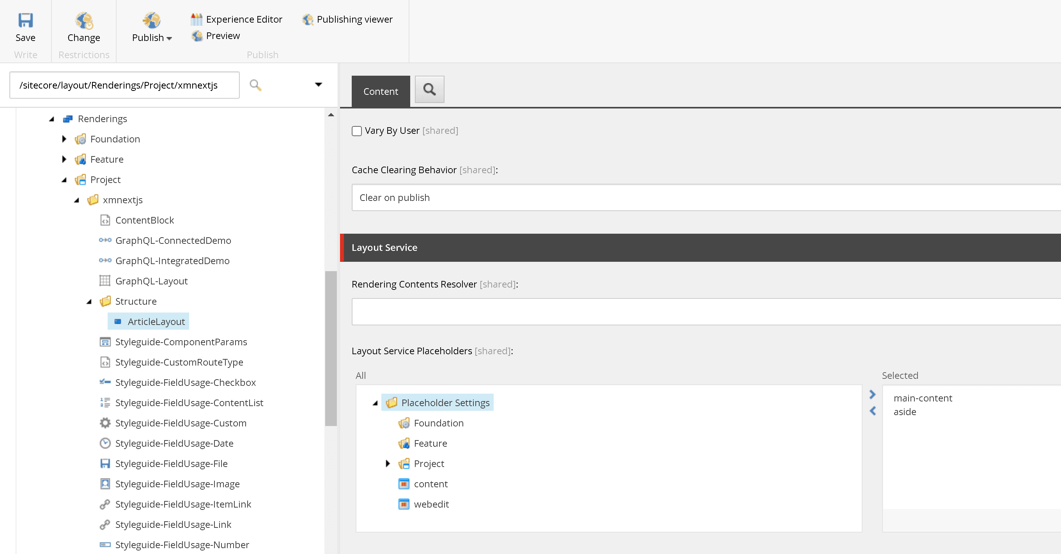Collapse the Structure folder
Image resolution: width=1061 pixels, height=554 pixels.
(x=89, y=301)
